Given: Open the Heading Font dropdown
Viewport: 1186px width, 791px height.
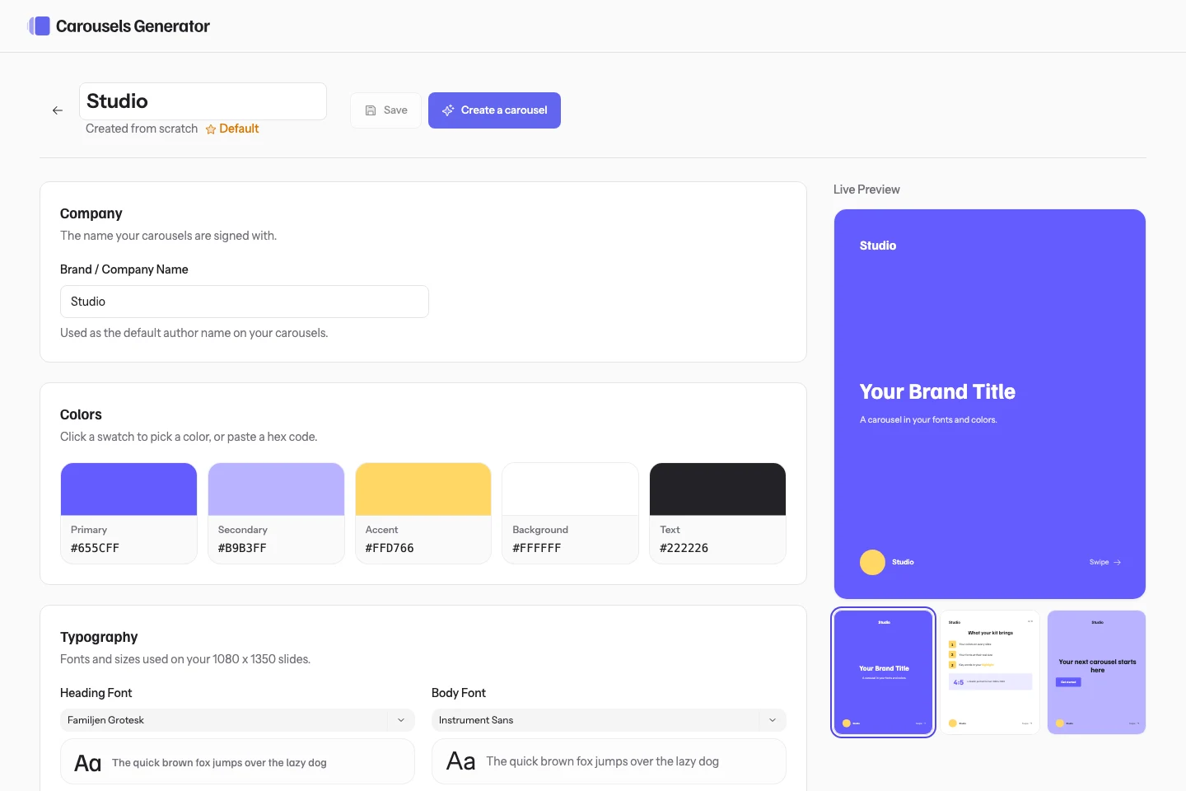Looking at the screenshot, I should pos(237,720).
